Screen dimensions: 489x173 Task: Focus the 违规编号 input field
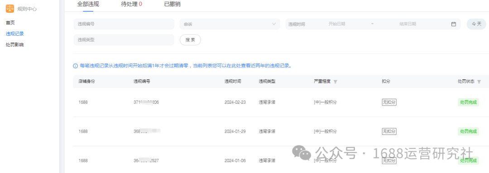[124, 24]
